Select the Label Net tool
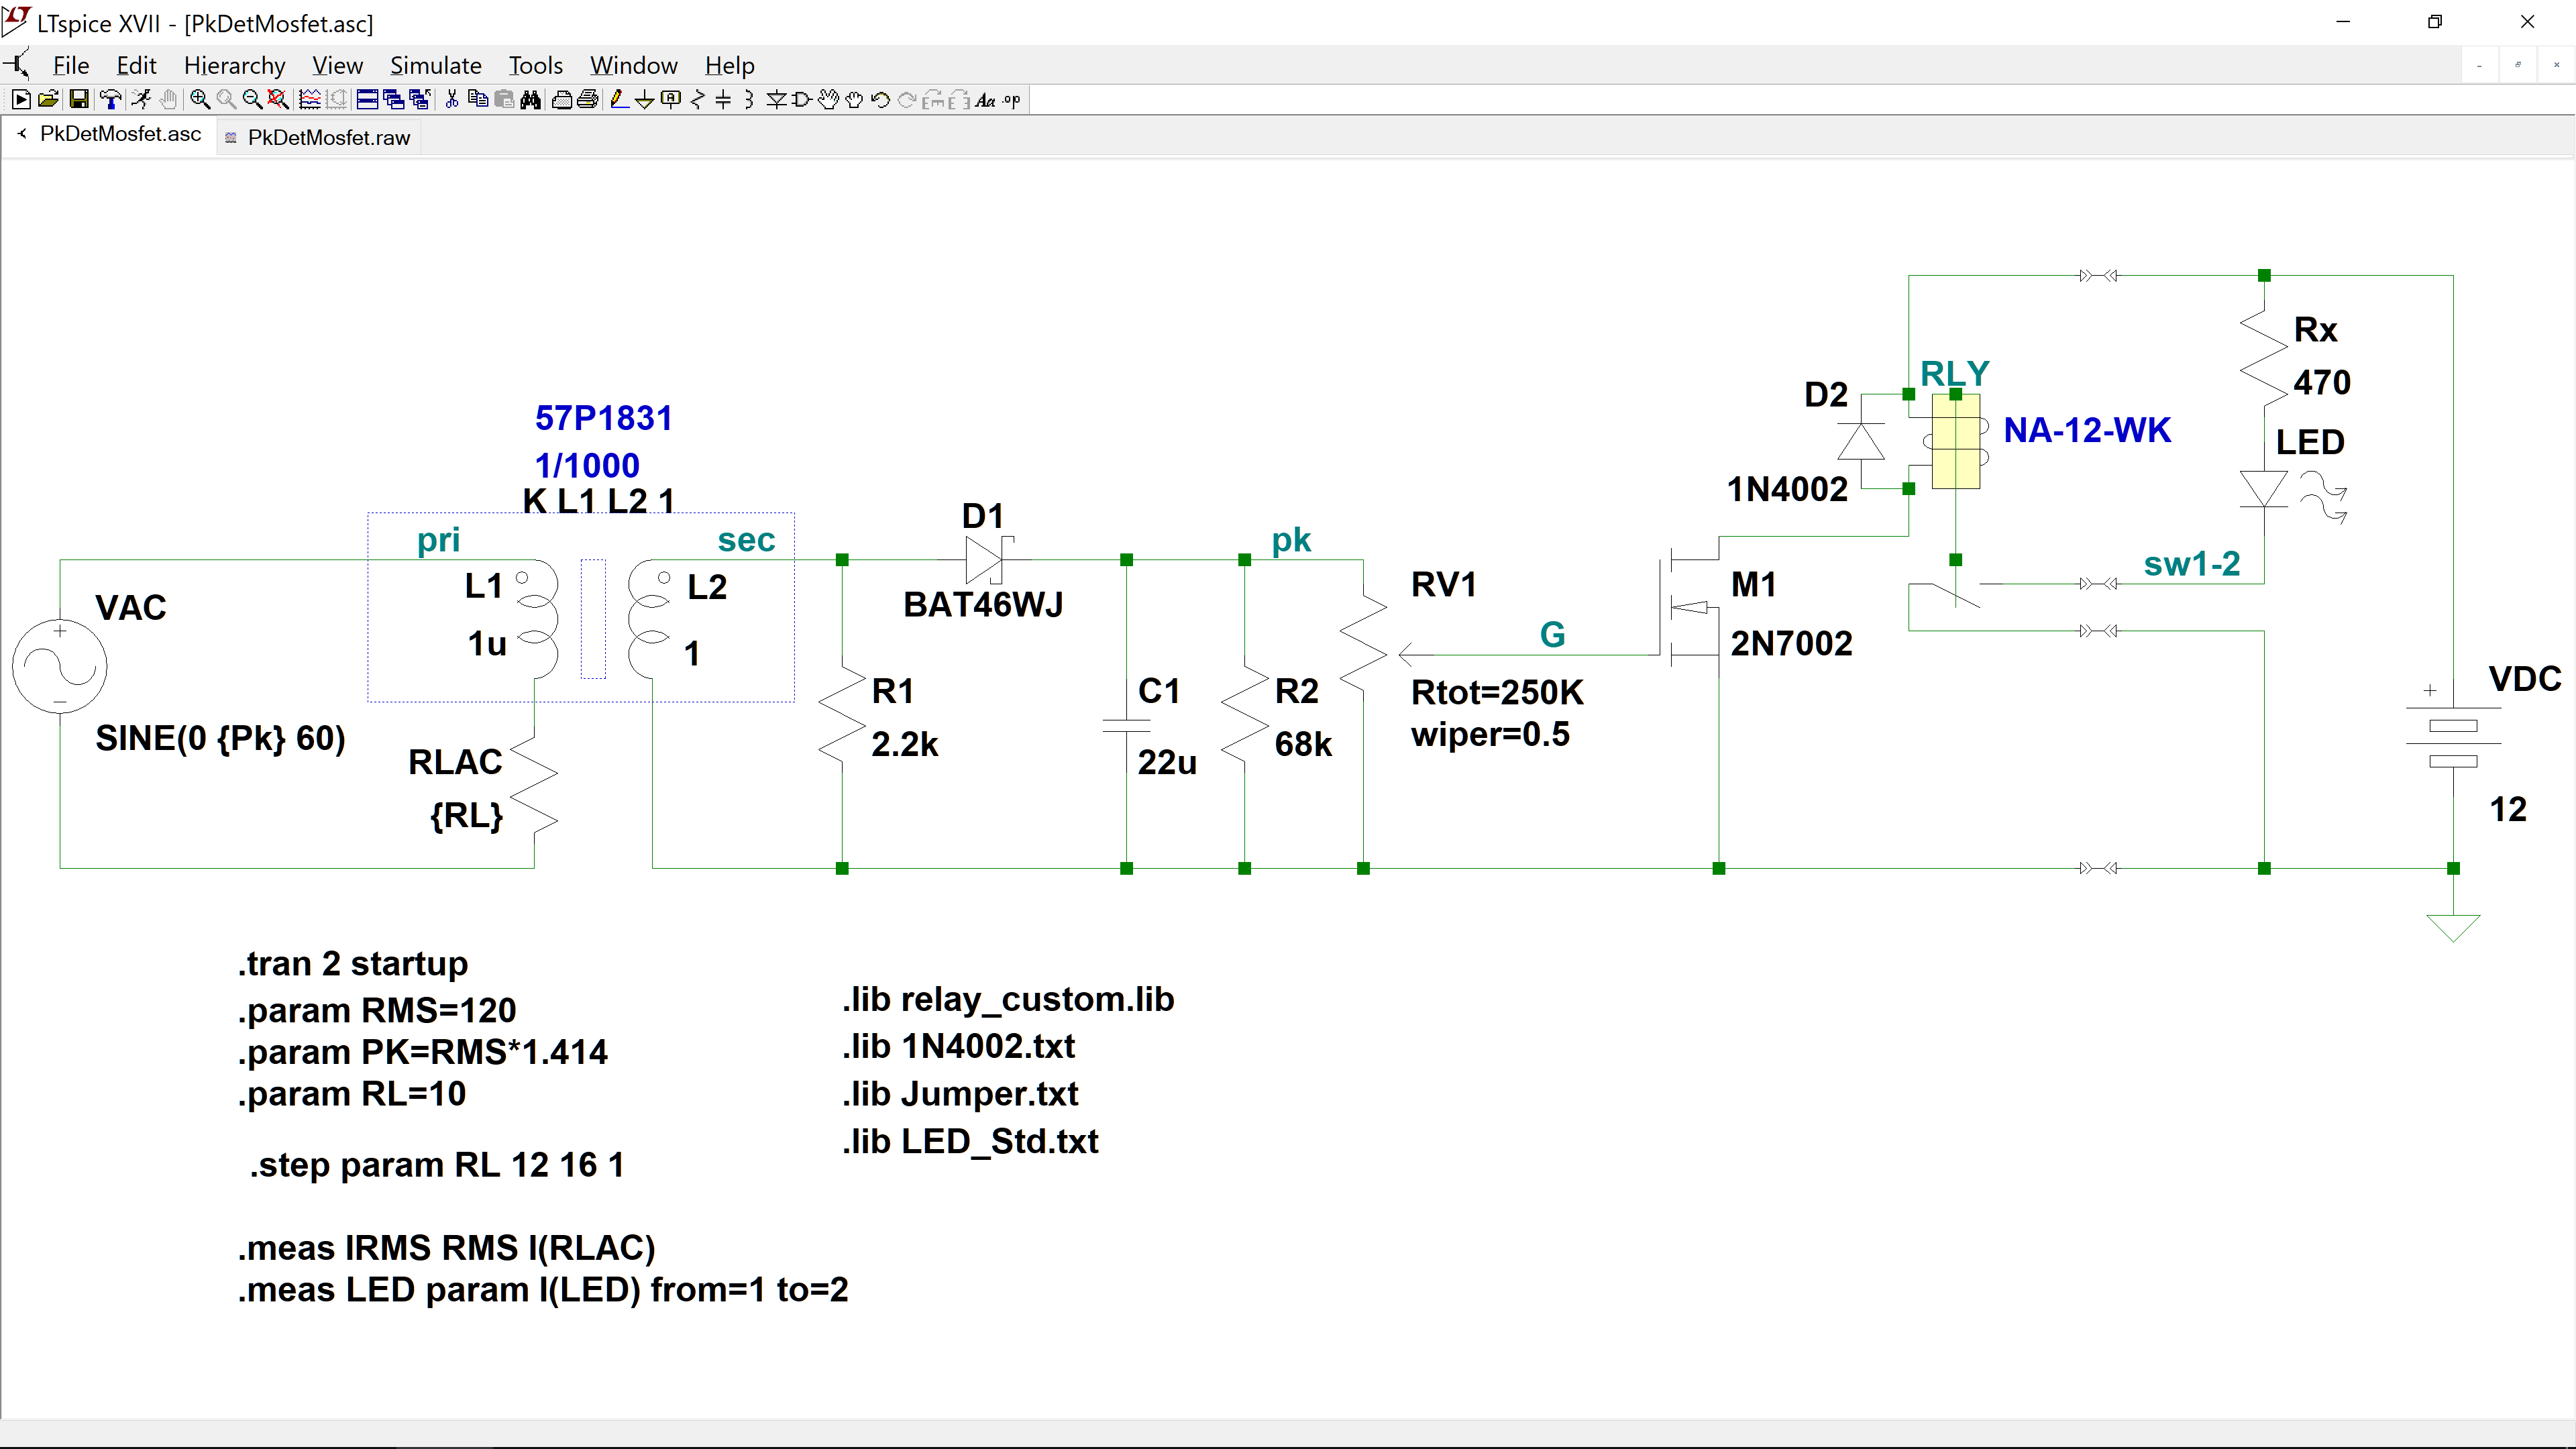The image size is (2576, 1449). click(671, 99)
